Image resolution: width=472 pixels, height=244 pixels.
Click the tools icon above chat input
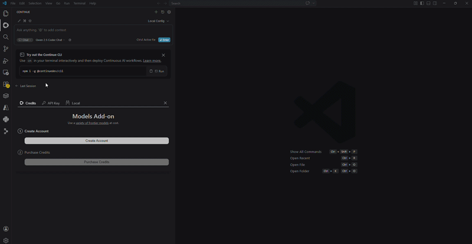24,21
